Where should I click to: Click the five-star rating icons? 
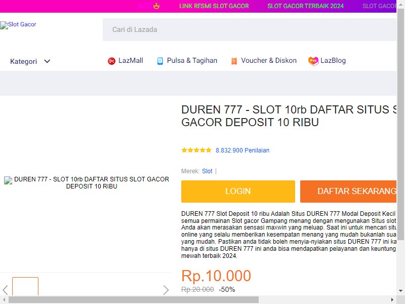pos(196,150)
